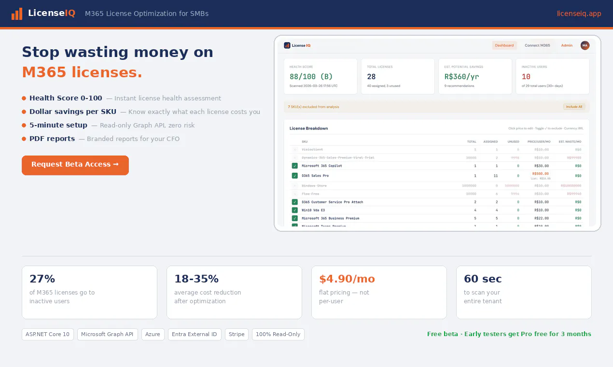613x367 pixels.
Task: Click the UNUSED column header
Action: click(x=513, y=141)
